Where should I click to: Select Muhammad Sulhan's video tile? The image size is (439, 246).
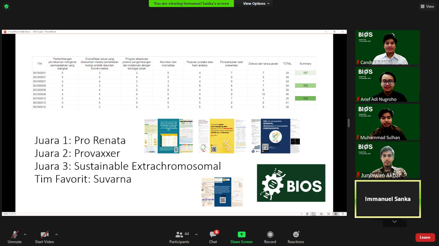pos(388,122)
